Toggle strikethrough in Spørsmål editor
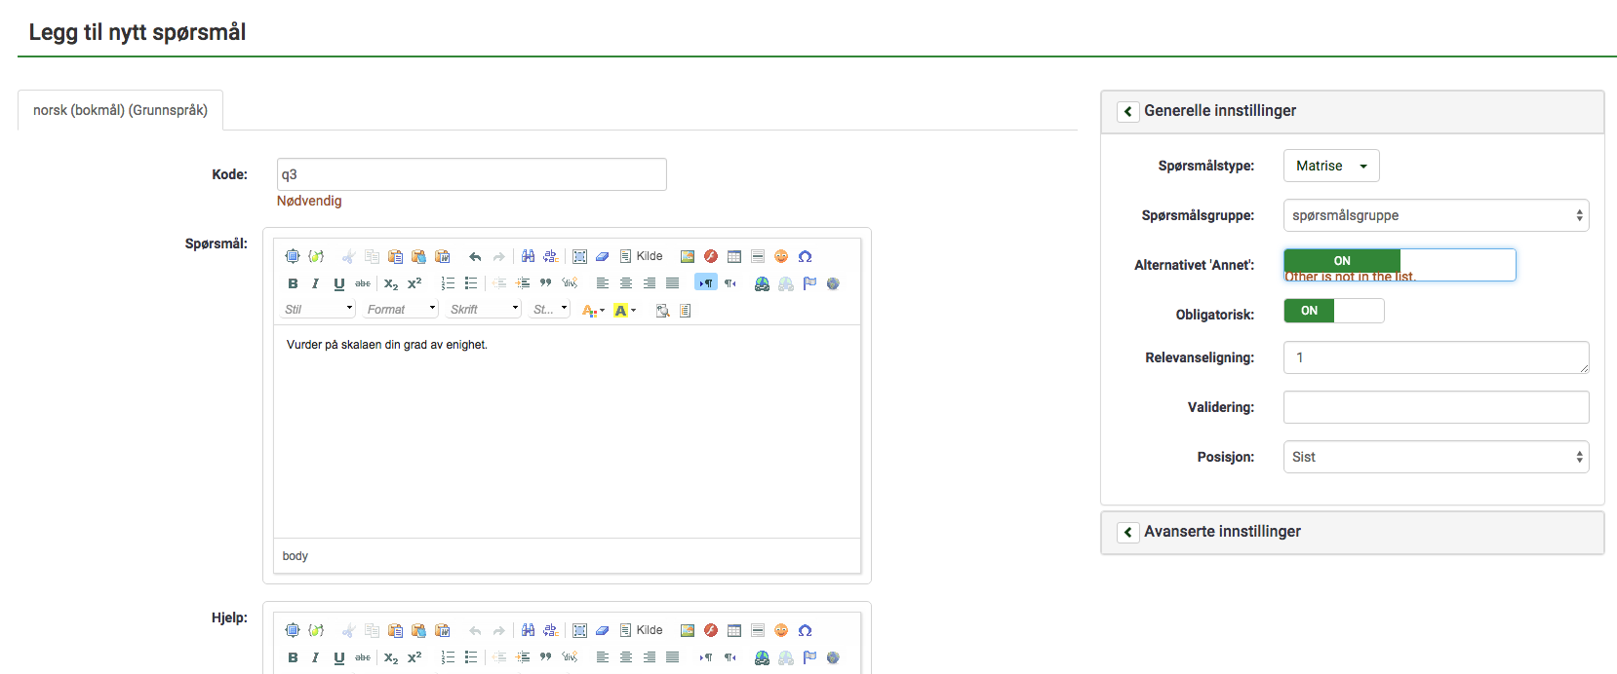Image resolution: width=1617 pixels, height=674 pixels. tap(363, 283)
